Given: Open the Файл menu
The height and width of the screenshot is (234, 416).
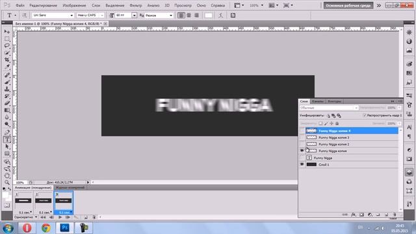Looking at the screenshot, I should pyautogui.click(x=20, y=5).
